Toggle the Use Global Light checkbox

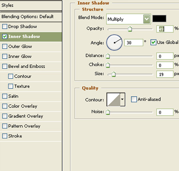tap(153, 42)
